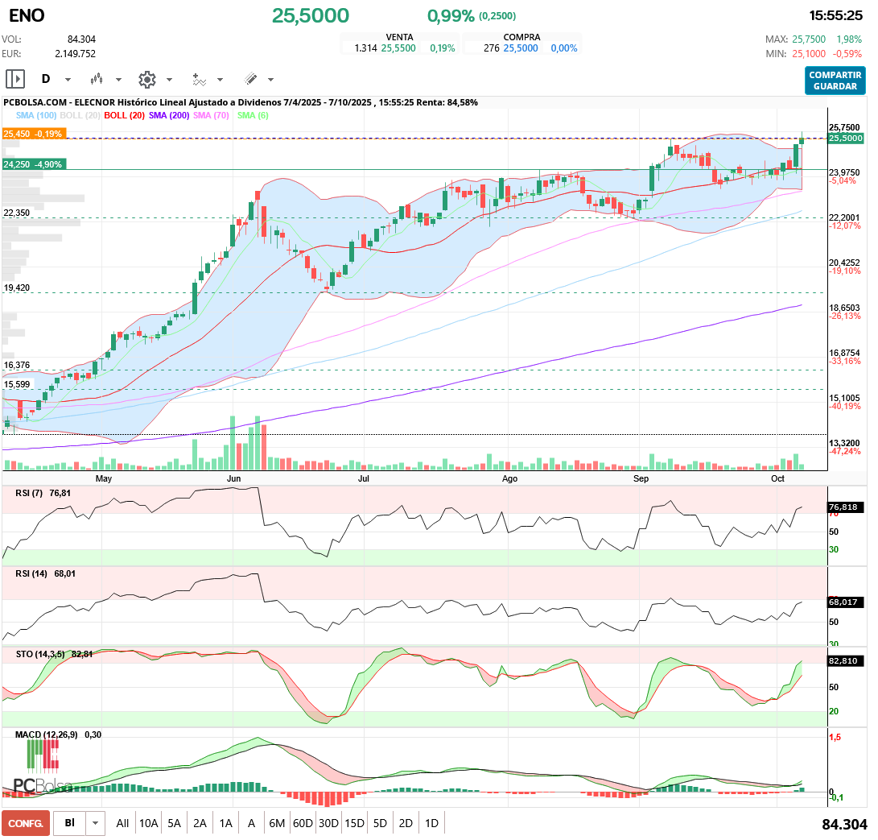Select the pencil drawing tools icon
Image resolution: width=878 pixels, height=840 pixels.
point(250,79)
